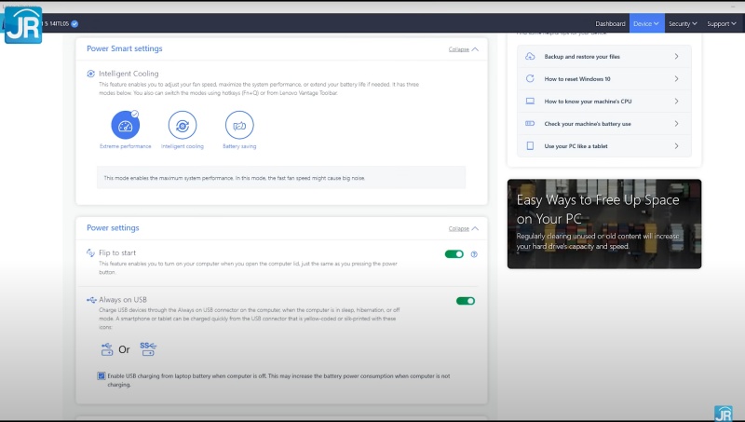Viewport: 745px width, 422px height.
Task: Open the Security dropdown menu
Action: coord(683,23)
